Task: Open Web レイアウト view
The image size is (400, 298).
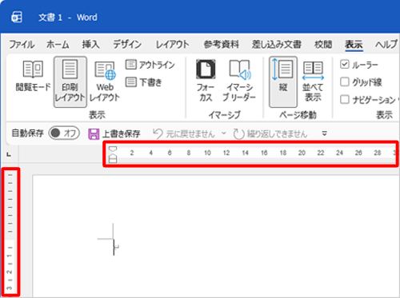Action: pyautogui.click(x=105, y=81)
